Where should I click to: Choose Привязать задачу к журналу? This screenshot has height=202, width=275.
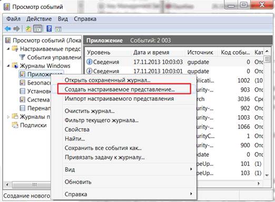point(124,157)
